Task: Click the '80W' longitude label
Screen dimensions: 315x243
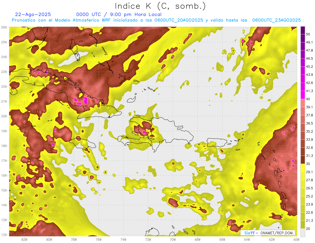Action: [49, 239]
